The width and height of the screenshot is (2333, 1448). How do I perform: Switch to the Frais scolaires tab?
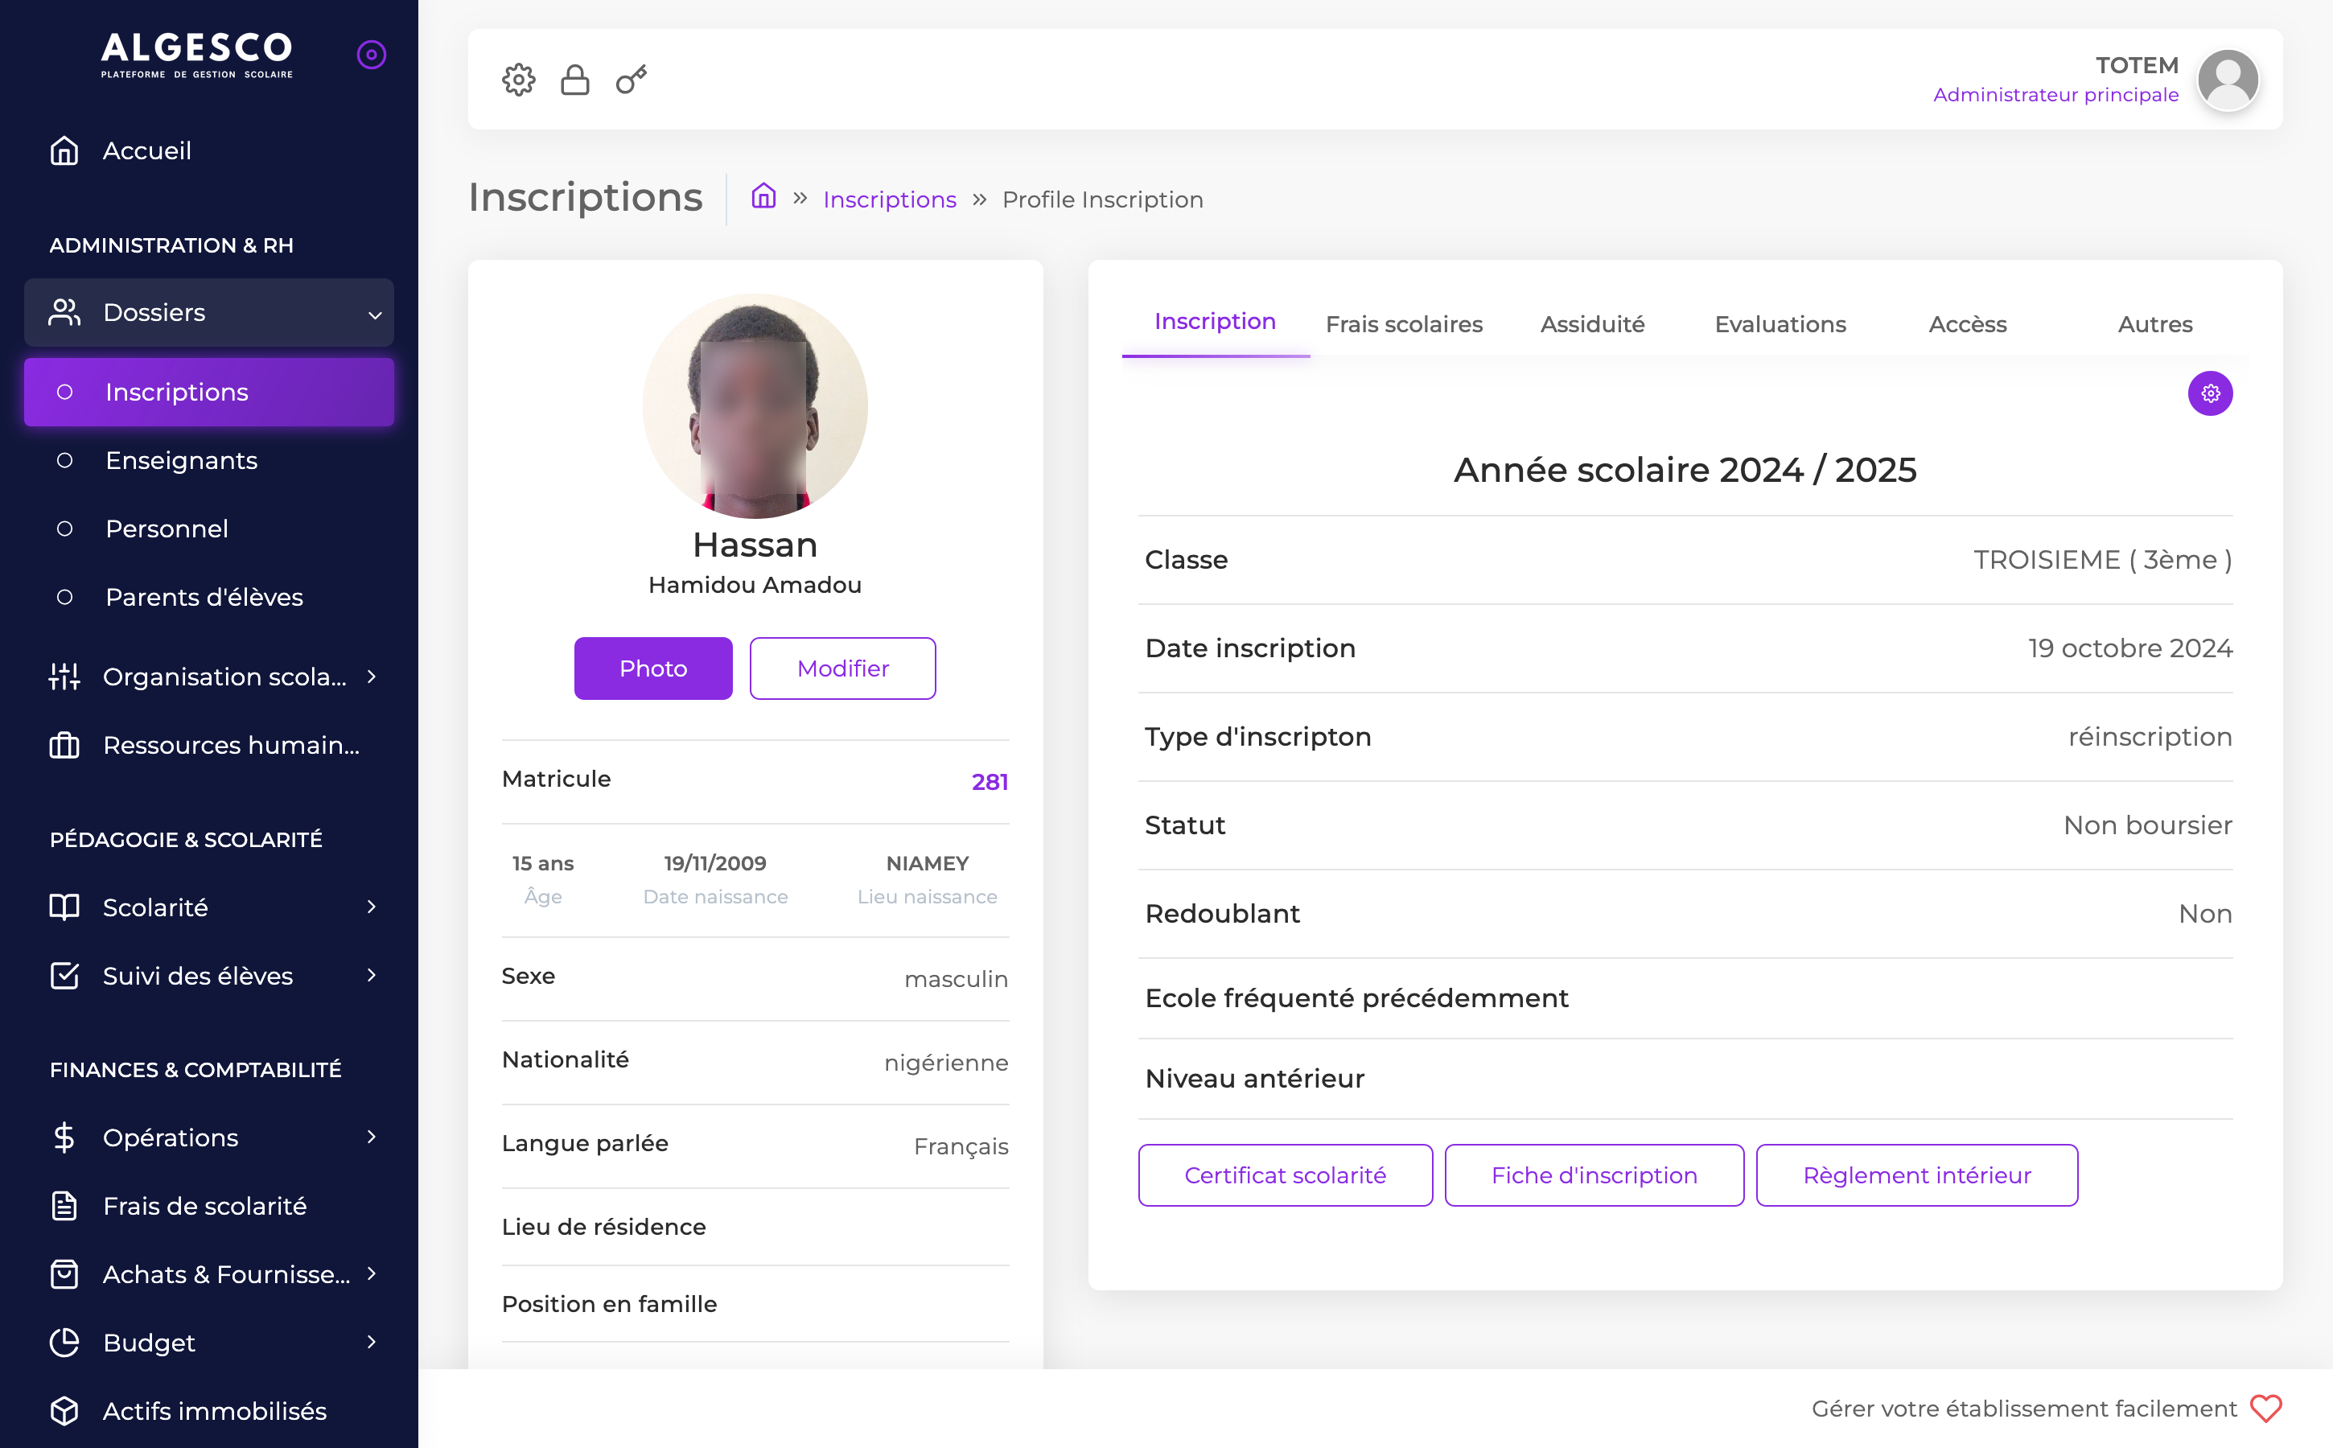(1404, 323)
